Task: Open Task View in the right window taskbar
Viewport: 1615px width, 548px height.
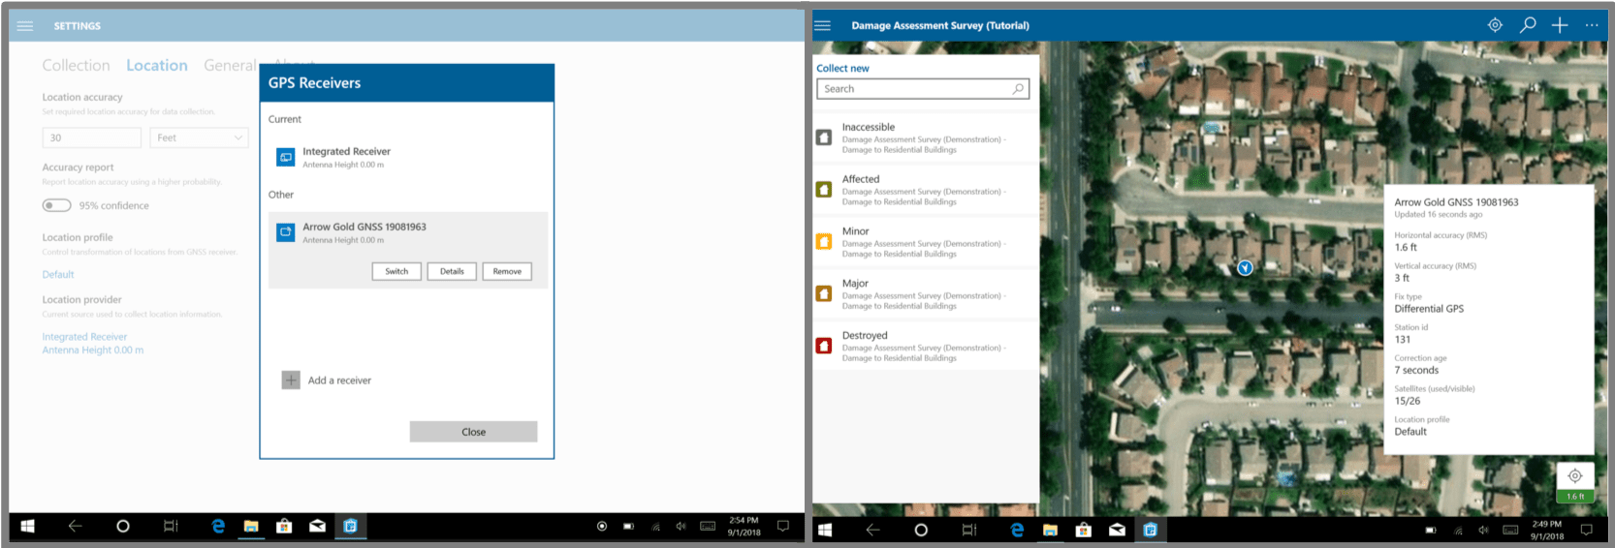Action: 968,530
